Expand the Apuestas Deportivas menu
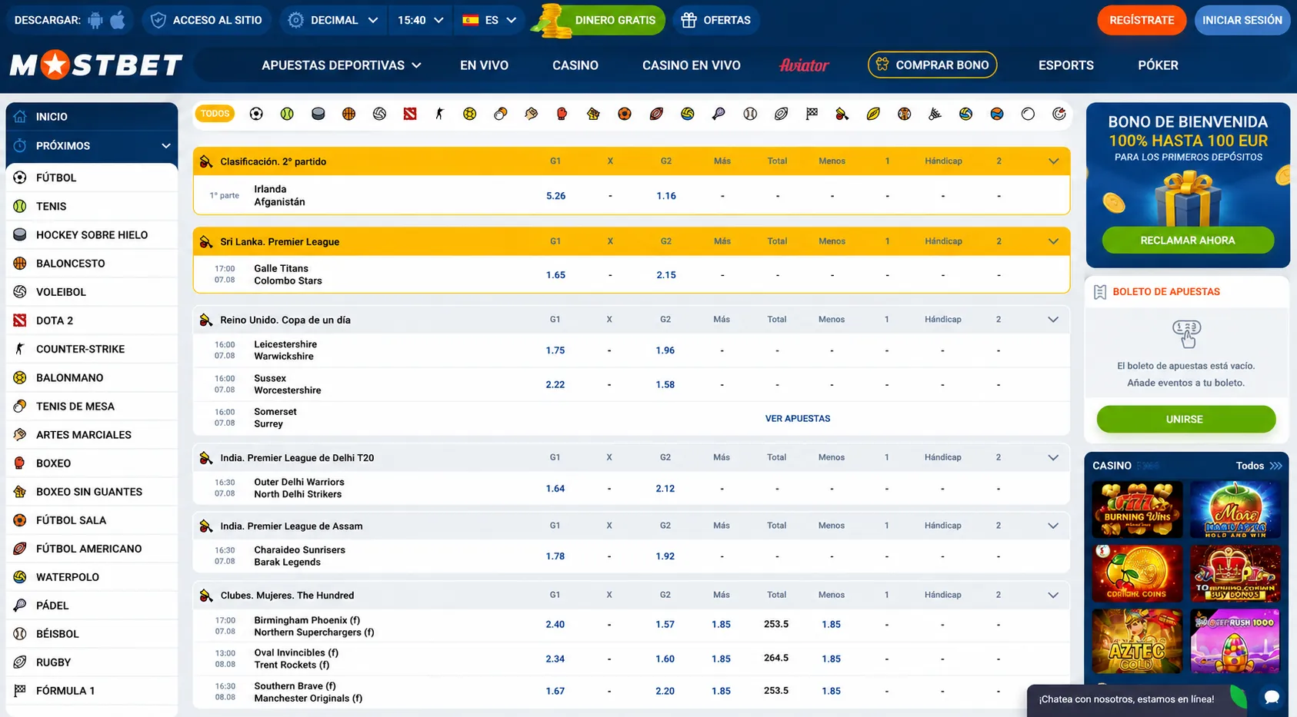1297x717 pixels. (x=342, y=65)
